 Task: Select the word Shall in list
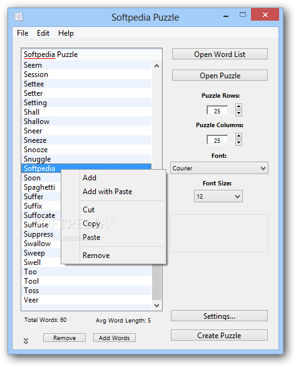tap(86, 112)
